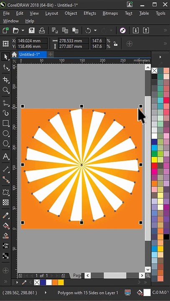Click the X position field
170x301 pixels.
[x=32, y=41]
